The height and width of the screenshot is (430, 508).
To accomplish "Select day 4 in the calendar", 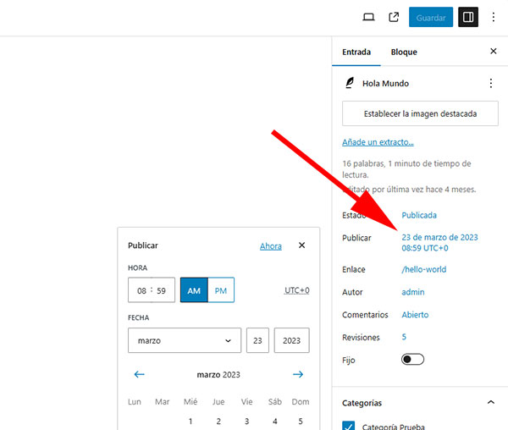I will (x=274, y=422).
